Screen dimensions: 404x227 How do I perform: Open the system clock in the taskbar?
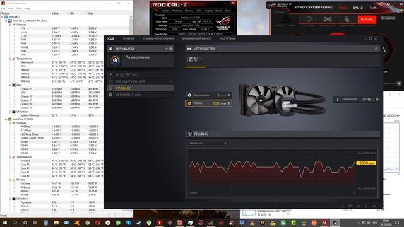(386, 223)
